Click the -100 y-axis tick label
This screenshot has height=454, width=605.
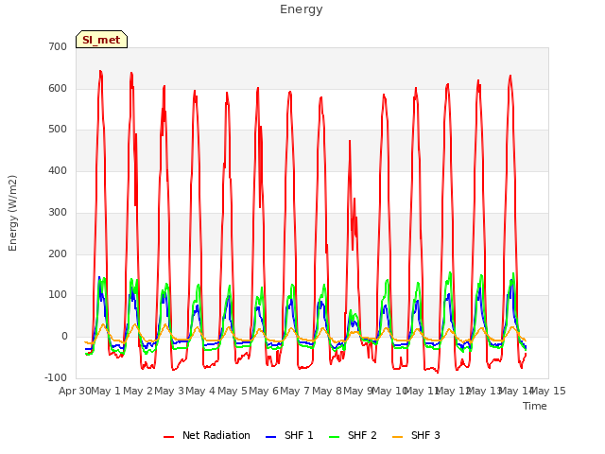tap(56, 377)
